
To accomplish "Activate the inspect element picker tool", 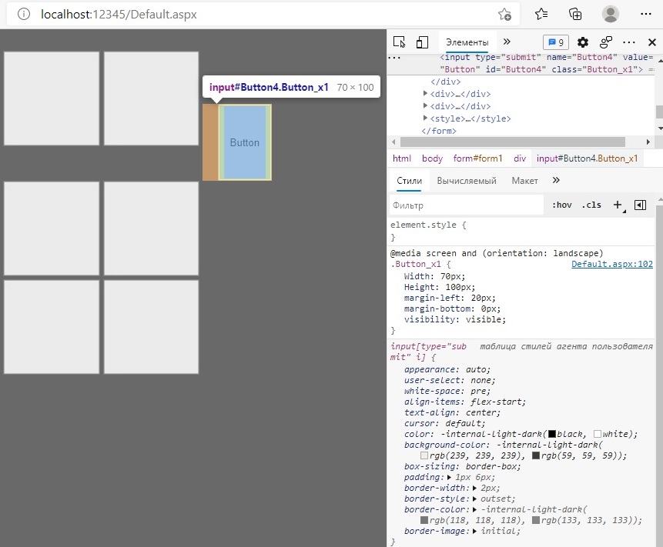I will coord(399,42).
